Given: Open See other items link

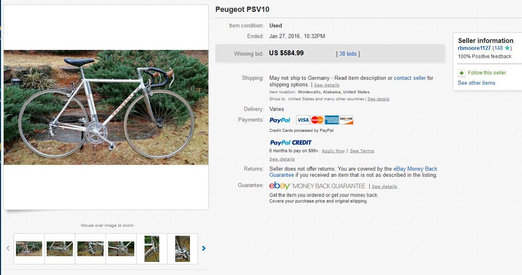Looking at the screenshot, I should (x=476, y=83).
